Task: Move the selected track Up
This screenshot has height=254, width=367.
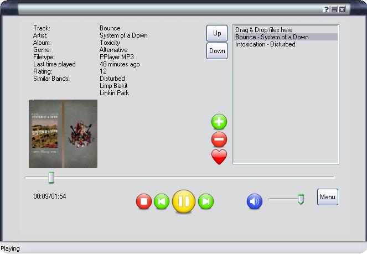Action: (217, 33)
